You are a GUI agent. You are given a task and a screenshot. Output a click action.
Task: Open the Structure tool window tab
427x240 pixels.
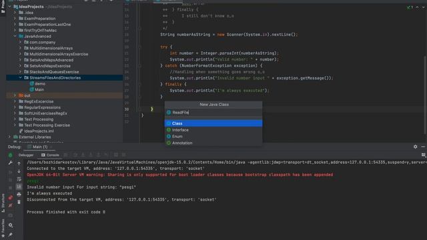point(3,203)
